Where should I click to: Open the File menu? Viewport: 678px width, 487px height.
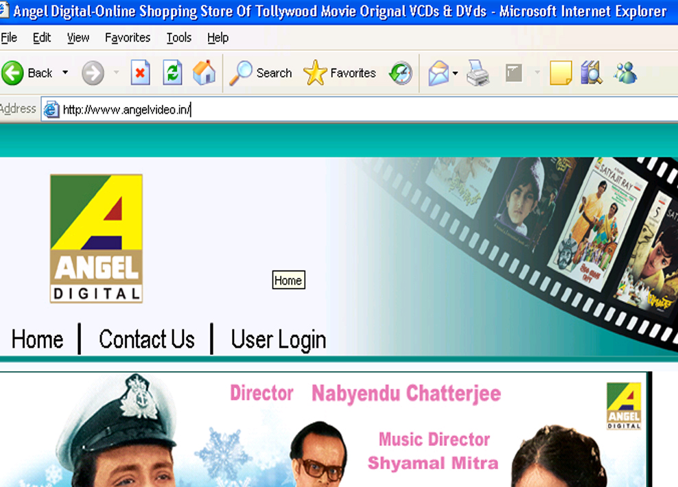[9, 38]
